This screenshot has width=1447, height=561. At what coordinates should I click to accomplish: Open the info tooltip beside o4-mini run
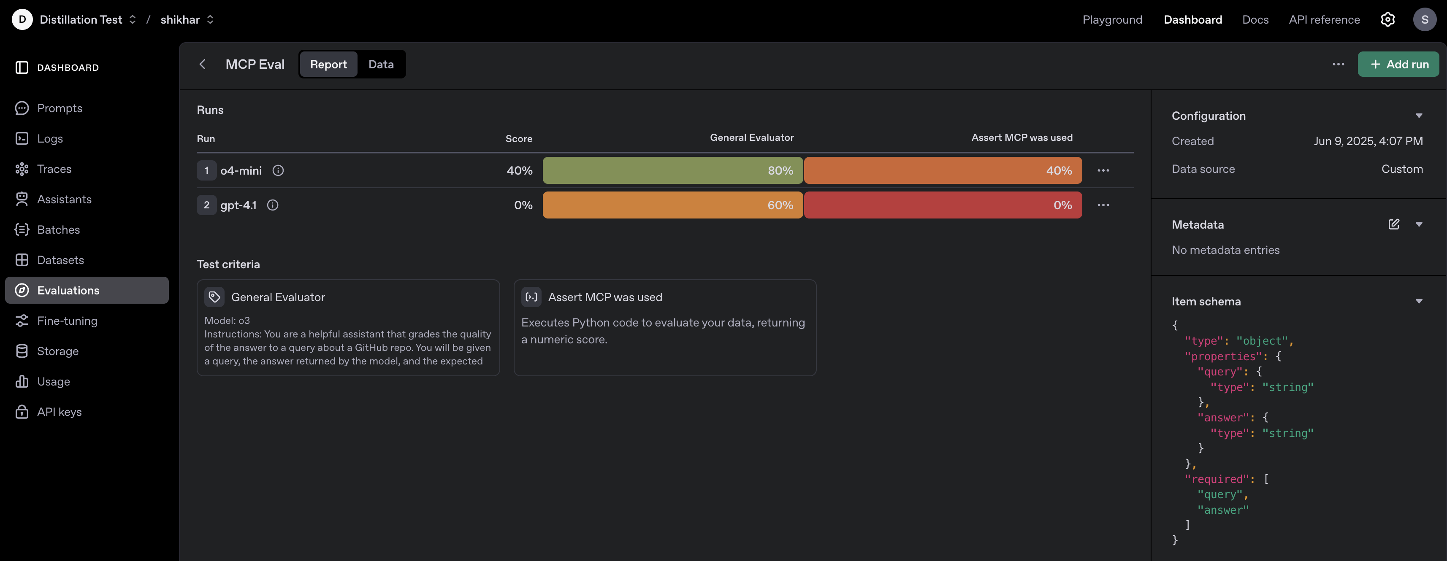pos(277,170)
